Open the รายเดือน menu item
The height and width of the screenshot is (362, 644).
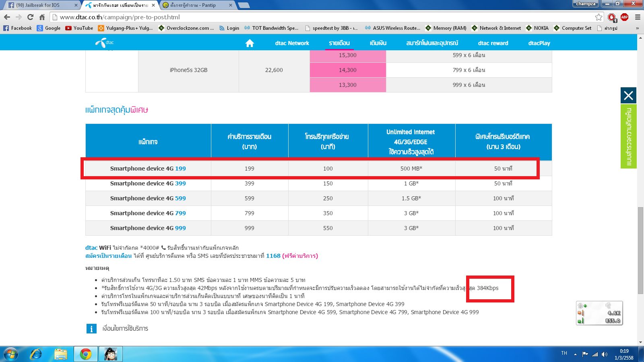pos(339,43)
